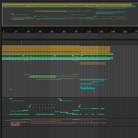Select bar 113 on the ruler
Image resolution: width=138 pixels, height=138 pixels.
(x=89, y=32)
